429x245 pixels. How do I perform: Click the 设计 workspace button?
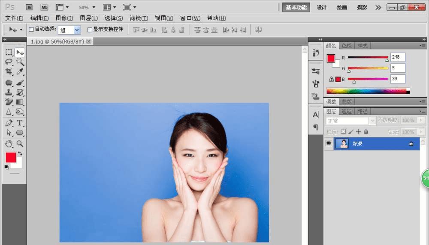coord(321,7)
